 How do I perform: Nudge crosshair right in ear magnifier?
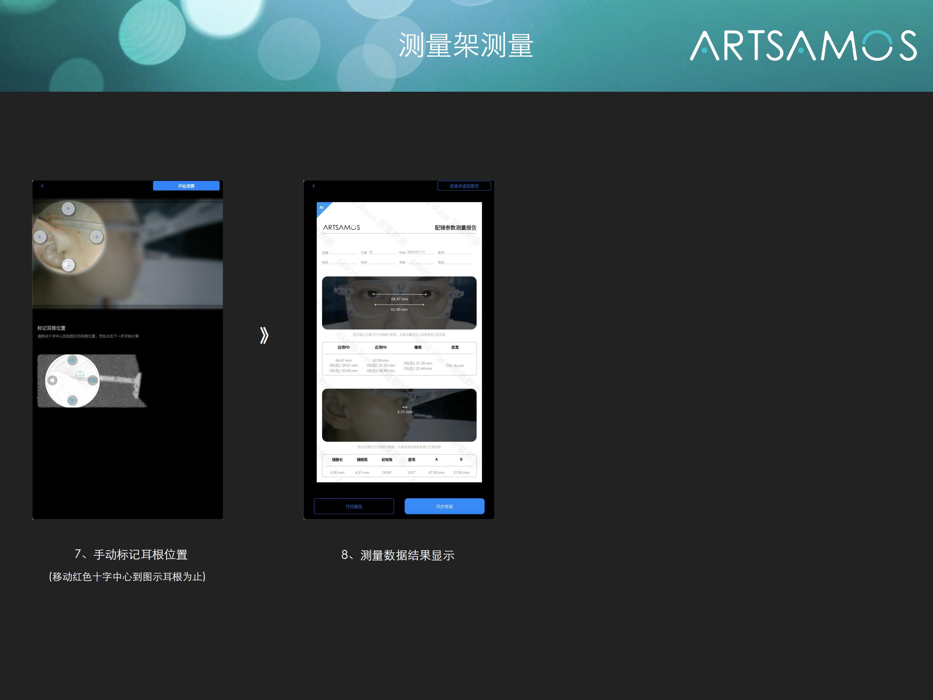[x=97, y=237]
